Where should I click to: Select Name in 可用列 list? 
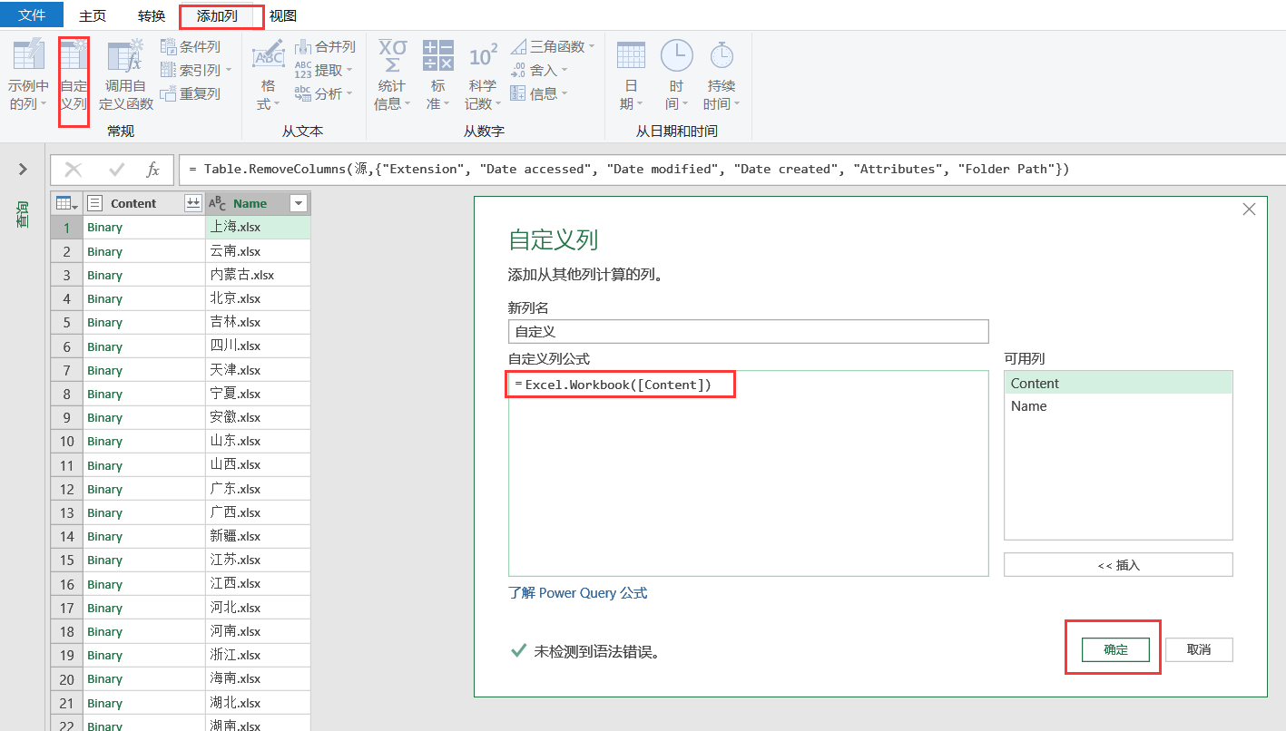point(1118,405)
